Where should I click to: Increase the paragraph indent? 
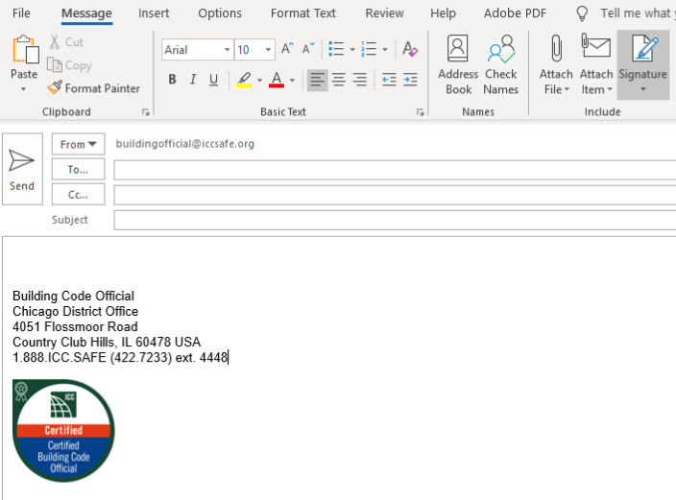[410, 80]
